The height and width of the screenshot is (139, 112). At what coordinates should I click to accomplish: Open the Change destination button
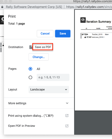click(x=39, y=57)
